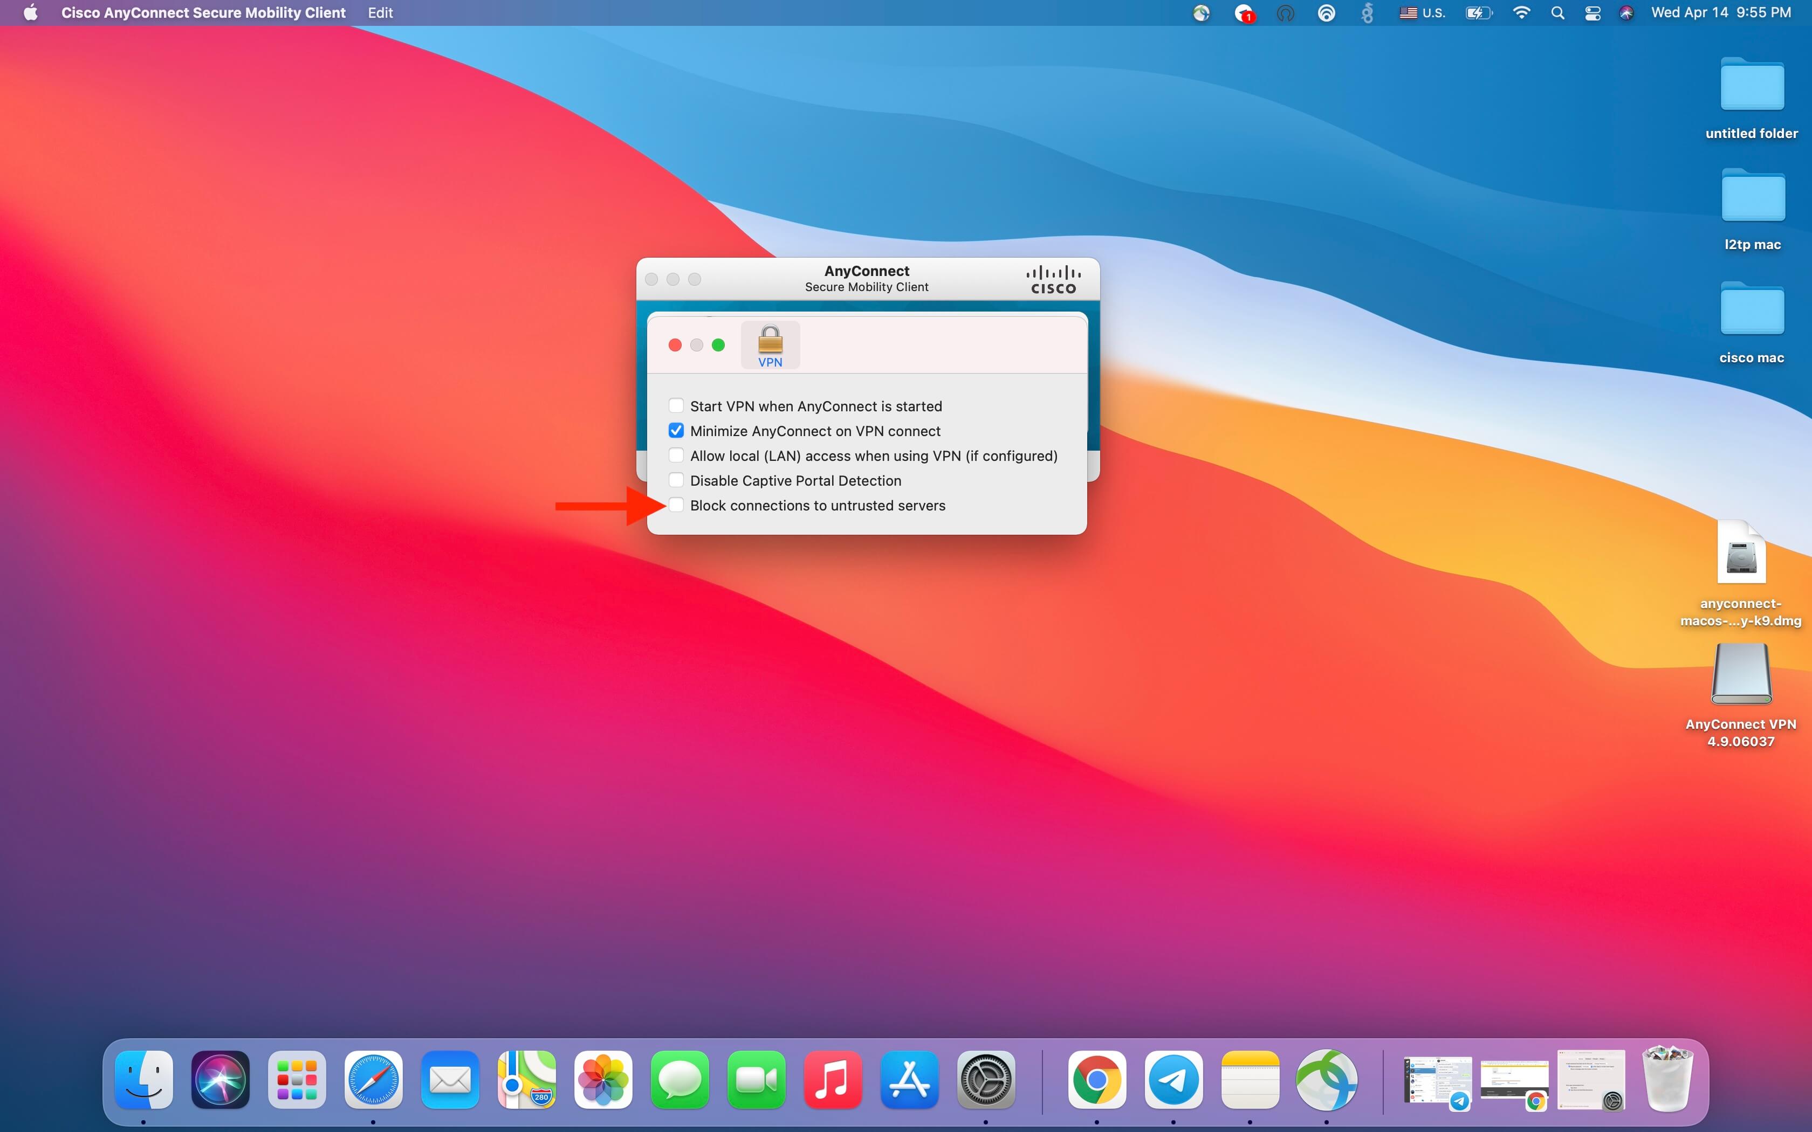Image resolution: width=1812 pixels, height=1132 pixels.
Task: Open Telegram from the Dock
Action: (1173, 1080)
